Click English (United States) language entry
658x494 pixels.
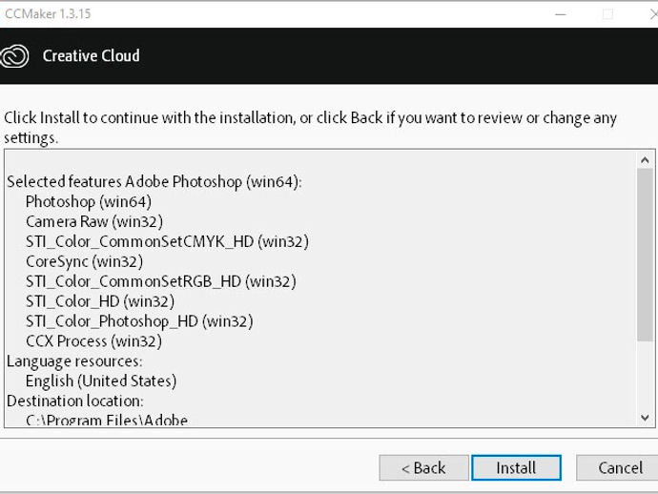[x=101, y=381]
